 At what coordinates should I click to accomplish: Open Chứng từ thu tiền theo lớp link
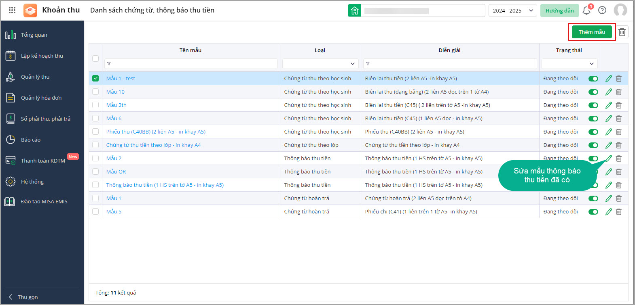(x=153, y=145)
